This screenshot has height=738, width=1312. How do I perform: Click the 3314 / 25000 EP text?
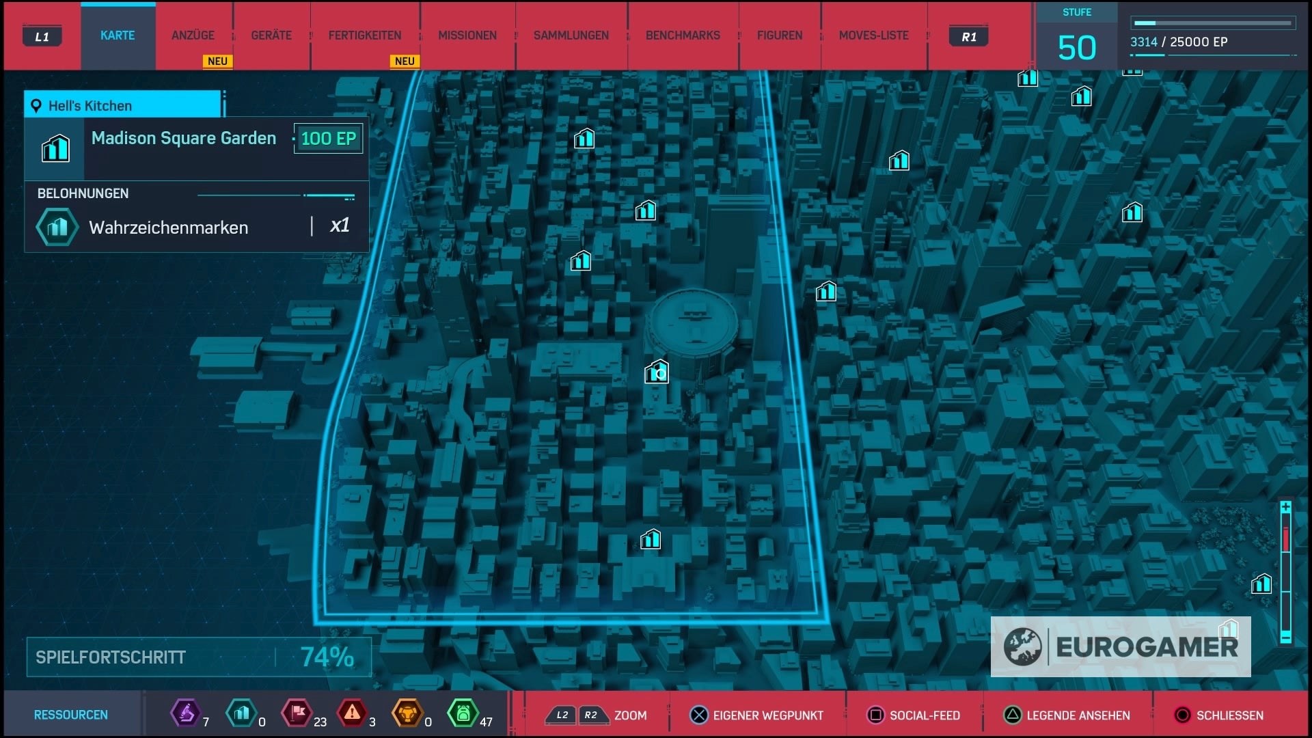1179,42
